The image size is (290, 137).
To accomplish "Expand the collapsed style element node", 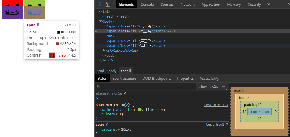I will click(x=104, y=51).
